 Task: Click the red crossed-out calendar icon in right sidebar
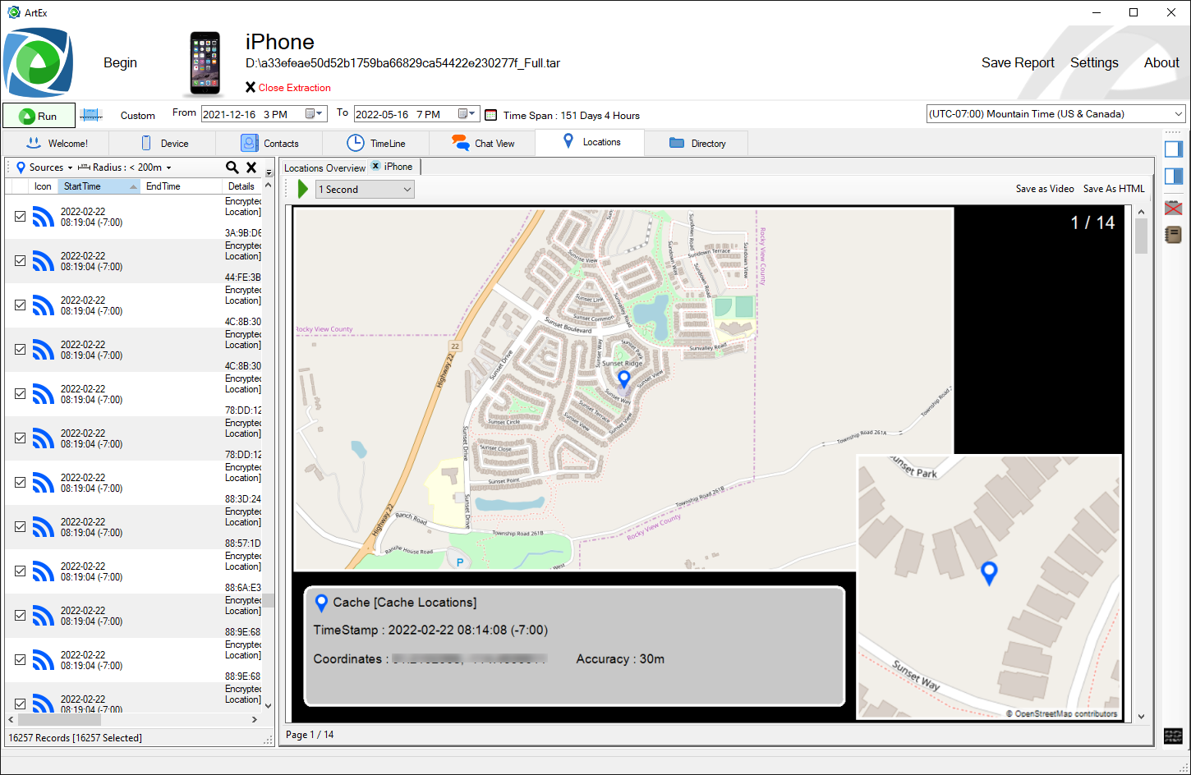[x=1174, y=209]
